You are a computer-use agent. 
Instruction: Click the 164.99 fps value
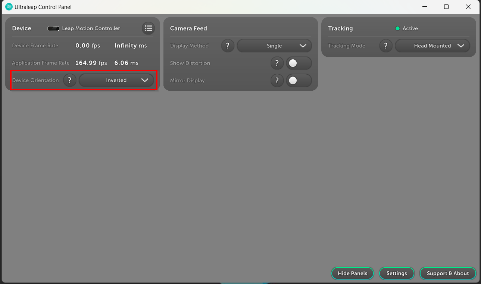click(x=91, y=63)
